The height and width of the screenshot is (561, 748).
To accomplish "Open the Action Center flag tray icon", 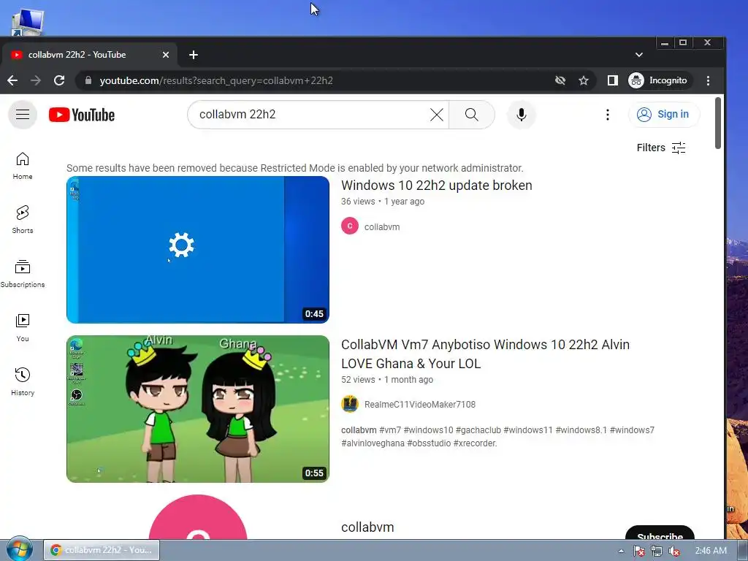I will pos(638,551).
